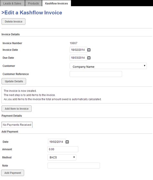Click the Method label
This screenshot has width=153, height=180.
(x=7, y=157)
